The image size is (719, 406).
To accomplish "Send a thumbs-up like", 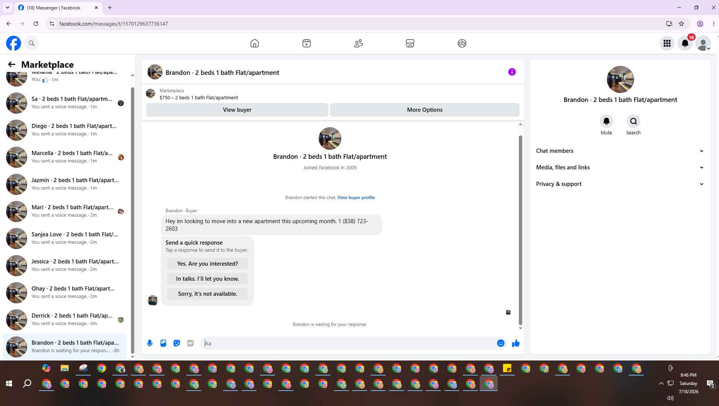I will [x=516, y=343].
